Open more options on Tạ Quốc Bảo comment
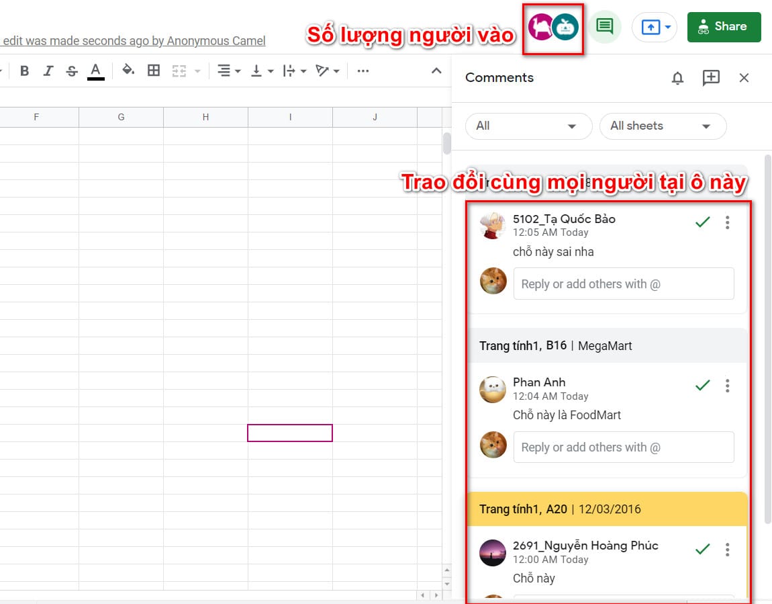This screenshot has width=772, height=604. [727, 222]
